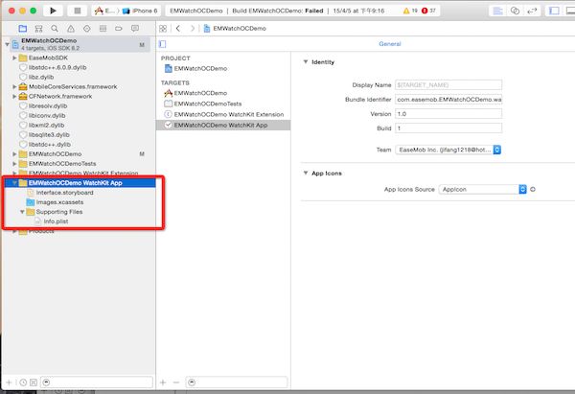Go to AppIcon asset arrow button

point(533,189)
